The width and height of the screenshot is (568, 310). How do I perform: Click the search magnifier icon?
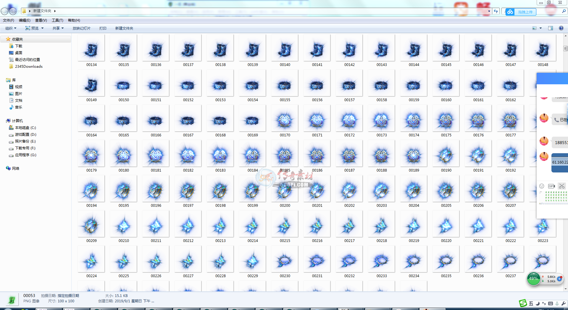pos(564,11)
